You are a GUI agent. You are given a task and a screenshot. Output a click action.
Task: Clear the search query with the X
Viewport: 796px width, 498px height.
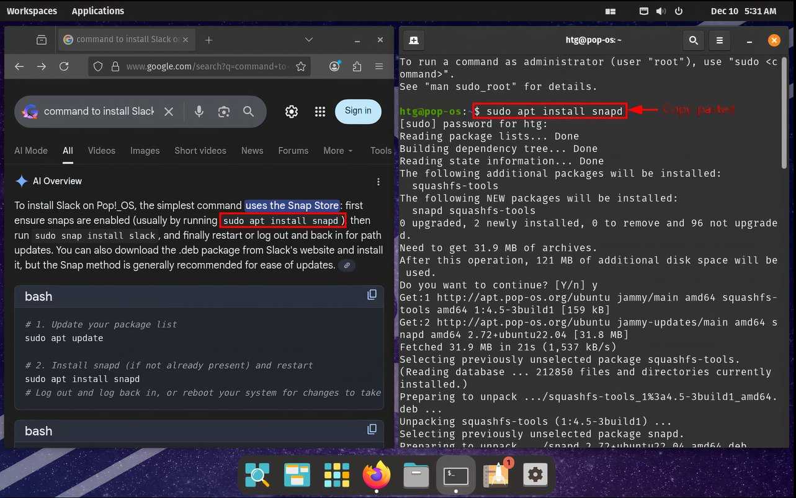(x=169, y=112)
